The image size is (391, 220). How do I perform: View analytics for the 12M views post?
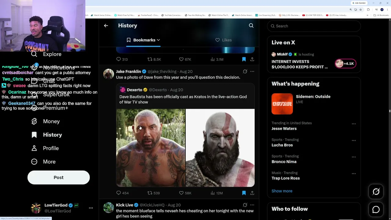click(217, 193)
